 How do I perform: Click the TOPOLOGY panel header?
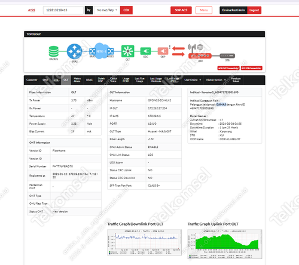(x=145, y=34)
